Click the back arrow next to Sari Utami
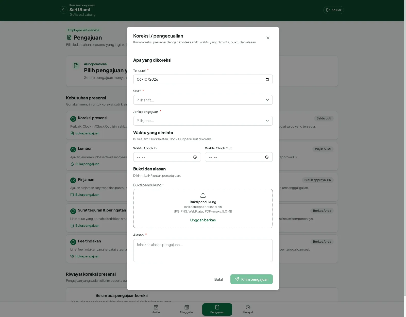The image size is (406, 317). tap(64, 10)
